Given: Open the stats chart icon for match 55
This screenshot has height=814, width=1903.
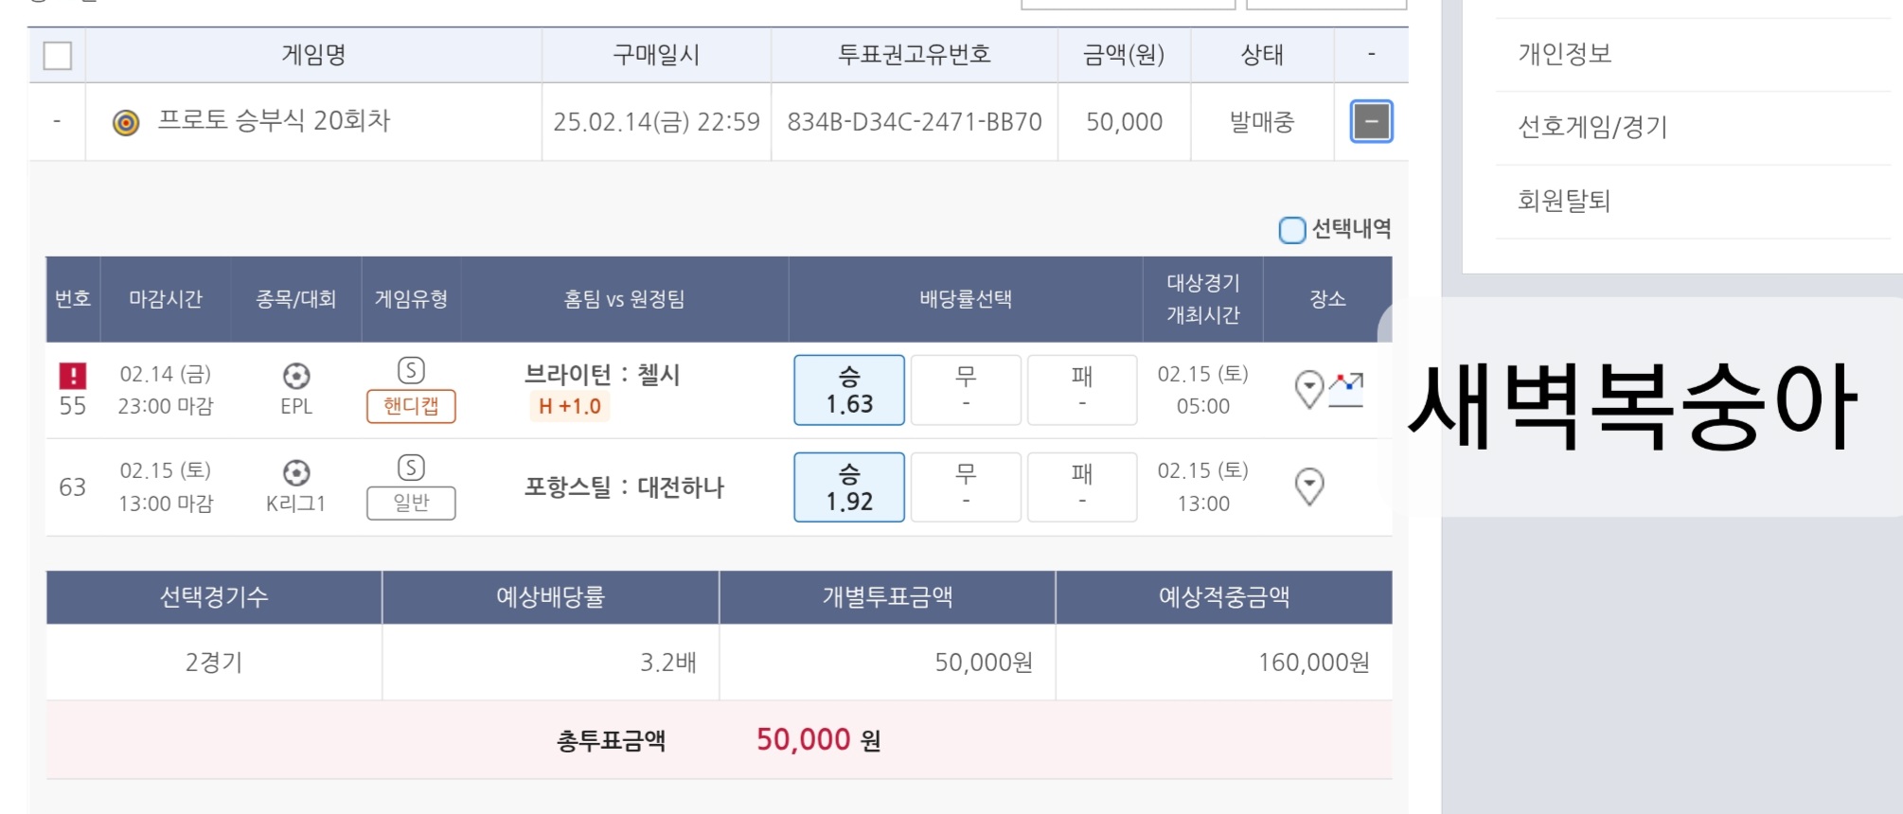Looking at the screenshot, I should pos(1346,389).
